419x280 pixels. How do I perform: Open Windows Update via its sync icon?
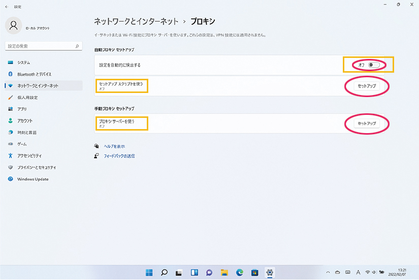(x=11, y=179)
